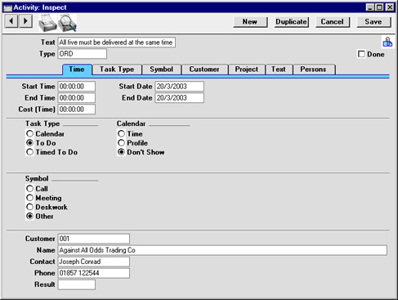
Task: Switch to the Customer tab
Action: click(x=204, y=69)
